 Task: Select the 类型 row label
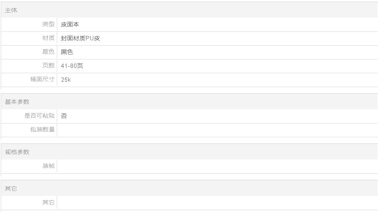coord(48,24)
